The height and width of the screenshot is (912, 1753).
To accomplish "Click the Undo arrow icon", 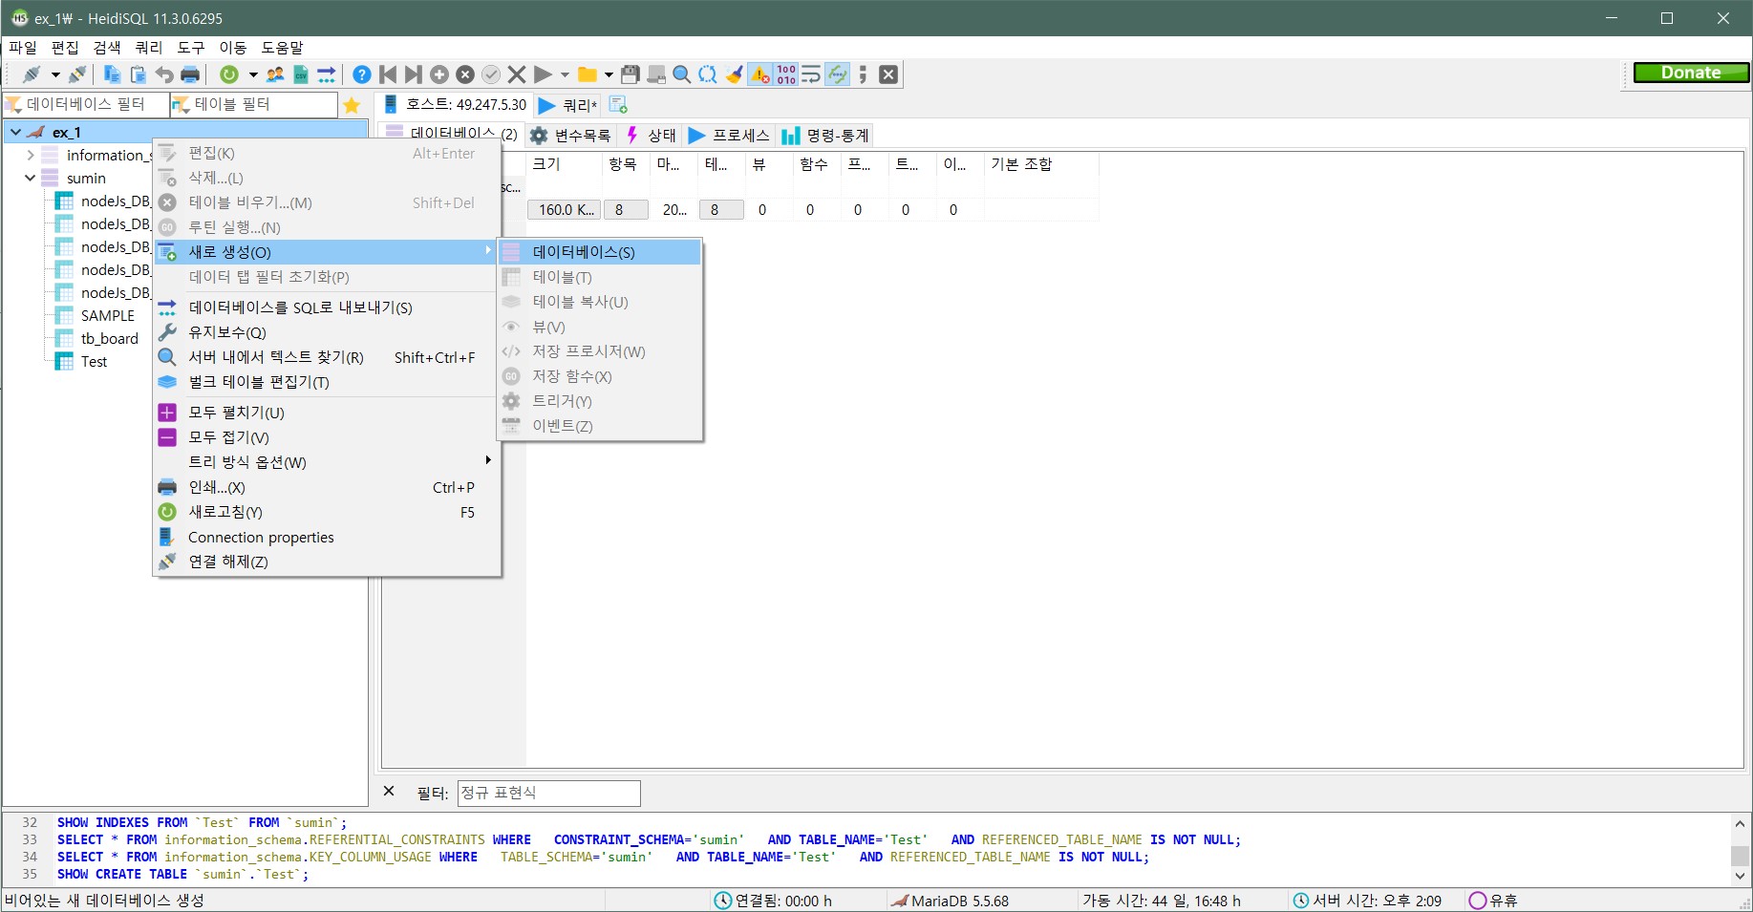I will [164, 74].
